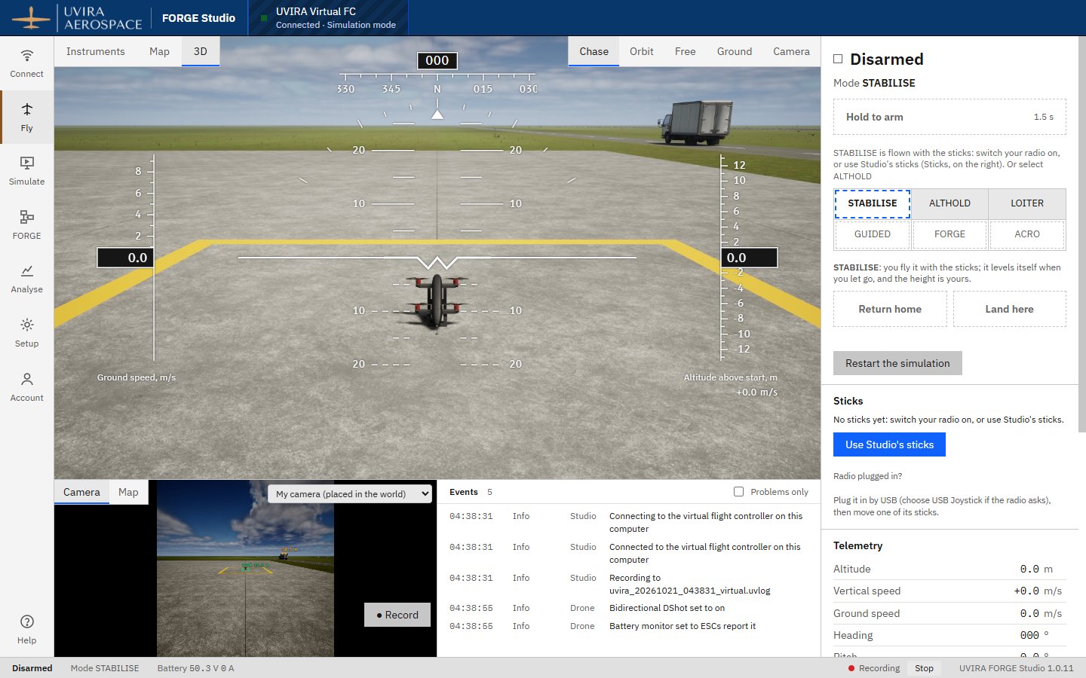Open the Help sidebar item

(x=27, y=629)
